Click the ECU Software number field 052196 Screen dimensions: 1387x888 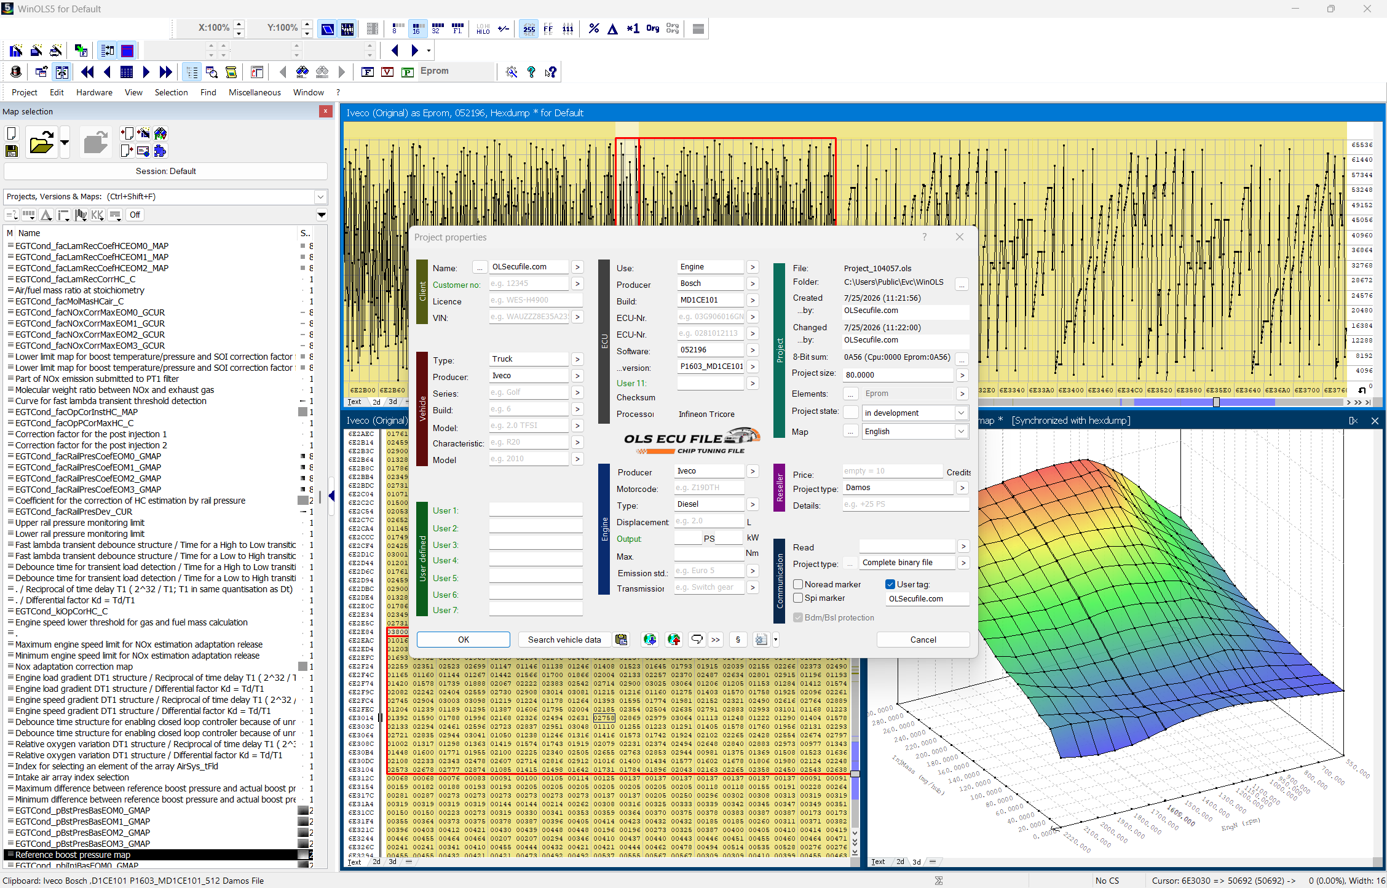(x=710, y=350)
